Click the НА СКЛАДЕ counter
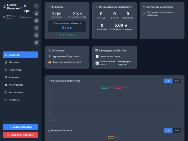The height and width of the screenshot is (141, 188). click(102, 27)
